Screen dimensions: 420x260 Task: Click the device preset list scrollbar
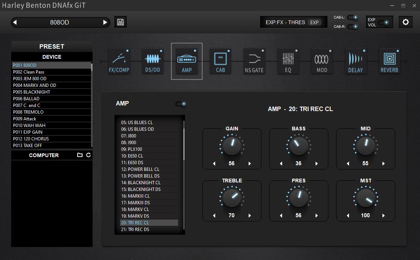[x=91, y=67]
